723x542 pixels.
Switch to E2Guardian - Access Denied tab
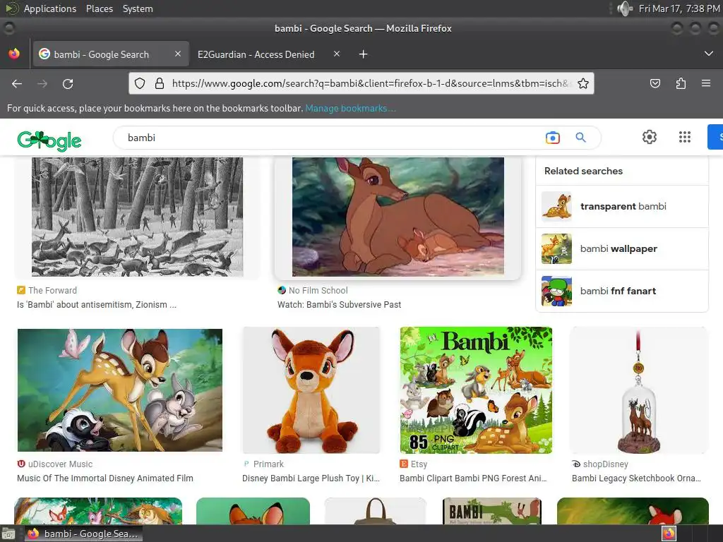(x=256, y=54)
